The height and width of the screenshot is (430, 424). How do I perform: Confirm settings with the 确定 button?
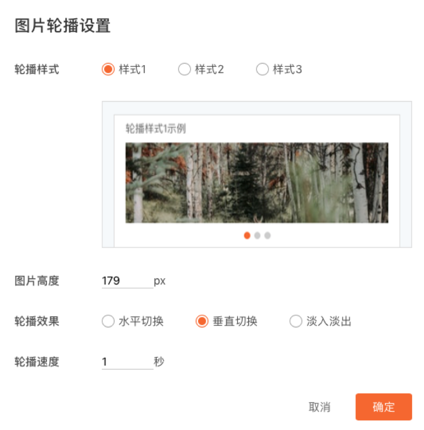click(384, 406)
